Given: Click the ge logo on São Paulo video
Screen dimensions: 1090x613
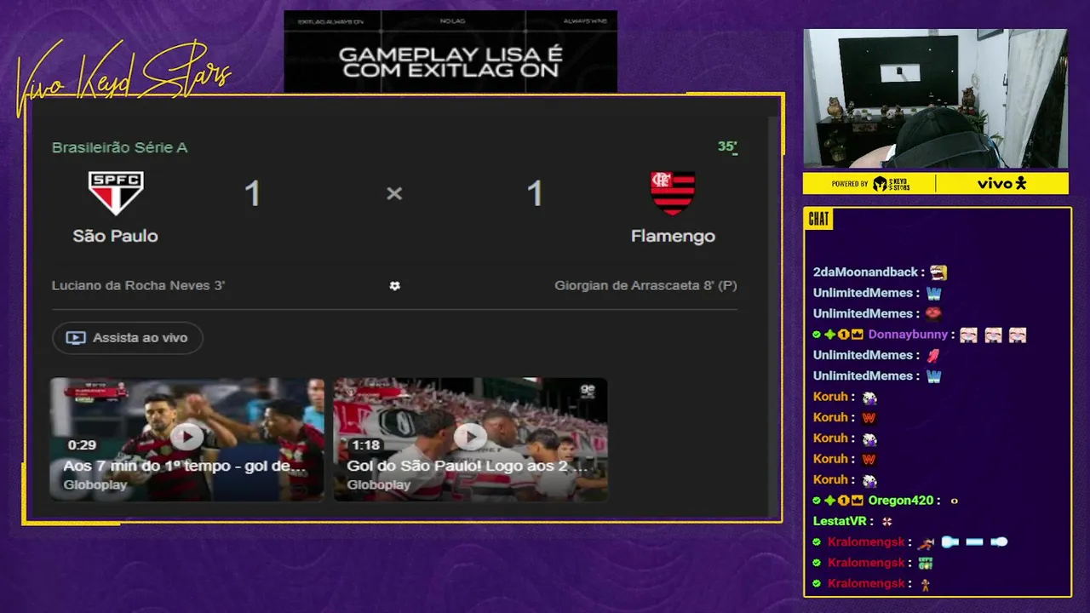Looking at the screenshot, I should click(x=588, y=391).
